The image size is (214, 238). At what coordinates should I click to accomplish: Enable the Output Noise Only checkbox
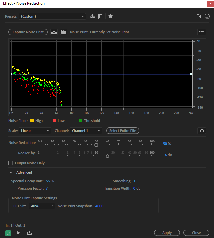point(11,163)
